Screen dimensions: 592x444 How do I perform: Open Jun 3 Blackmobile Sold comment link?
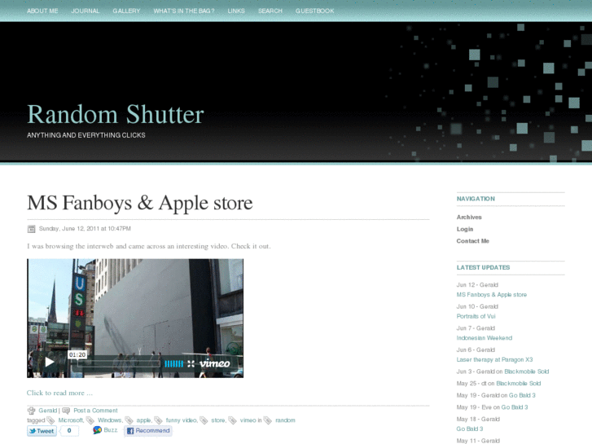click(527, 371)
